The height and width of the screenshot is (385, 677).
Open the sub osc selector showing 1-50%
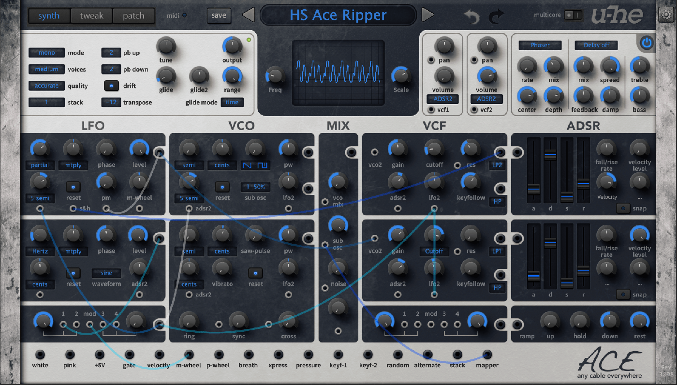click(255, 187)
